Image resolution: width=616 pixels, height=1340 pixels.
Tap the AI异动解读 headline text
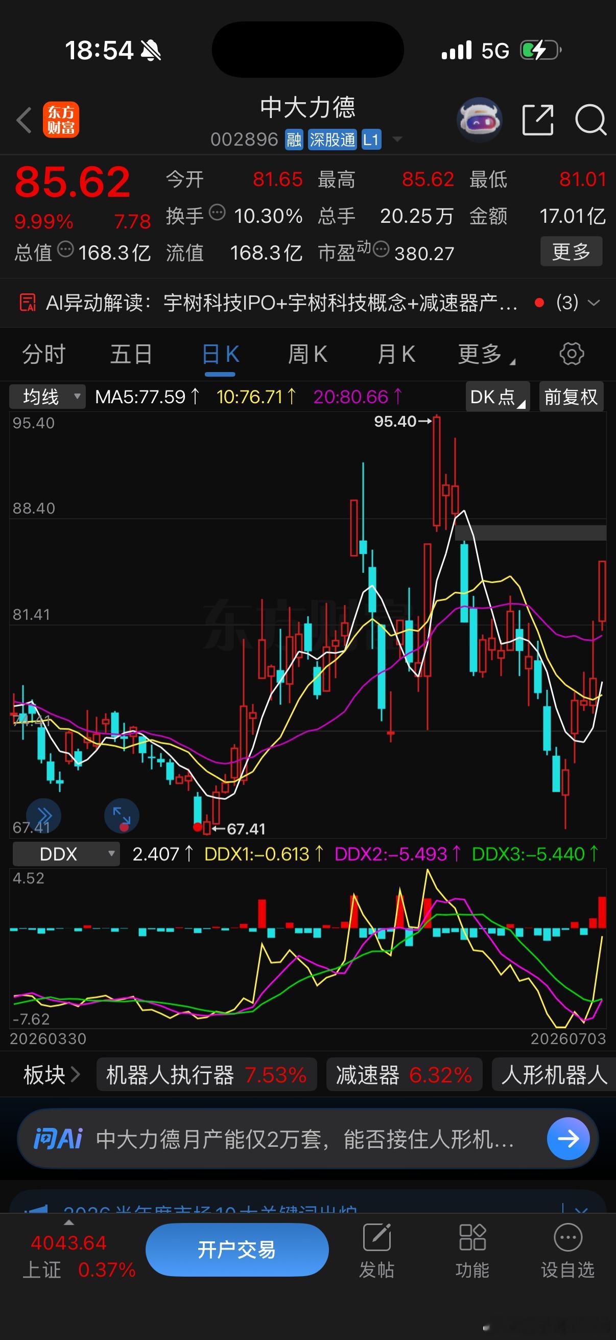tap(281, 302)
